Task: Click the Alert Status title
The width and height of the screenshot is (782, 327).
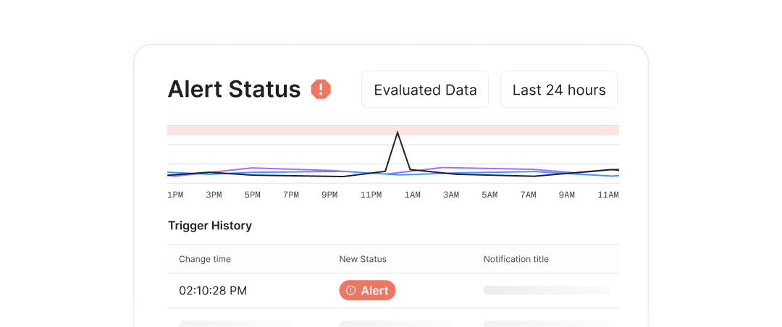Action: click(234, 90)
